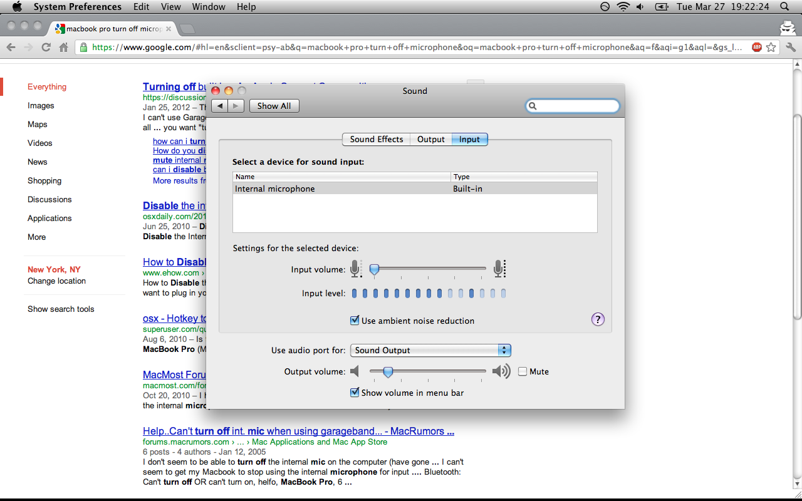The image size is (802, 501).
Task: Open the MacRumors garageband result link
Action: 298,431
